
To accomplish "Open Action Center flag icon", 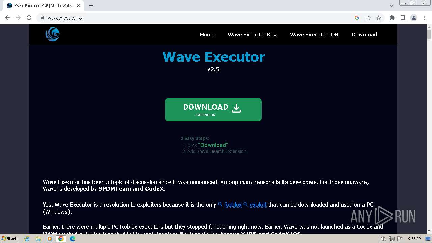I will click(x=399, y=239).
